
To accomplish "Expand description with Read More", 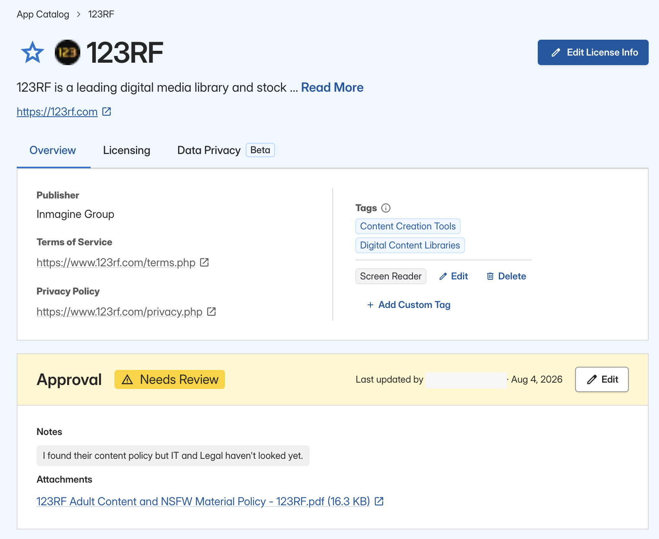I will 332,87.
